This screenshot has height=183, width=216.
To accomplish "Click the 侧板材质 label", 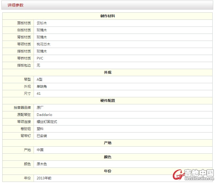I will pyautogui.click(x=24, y=30).
